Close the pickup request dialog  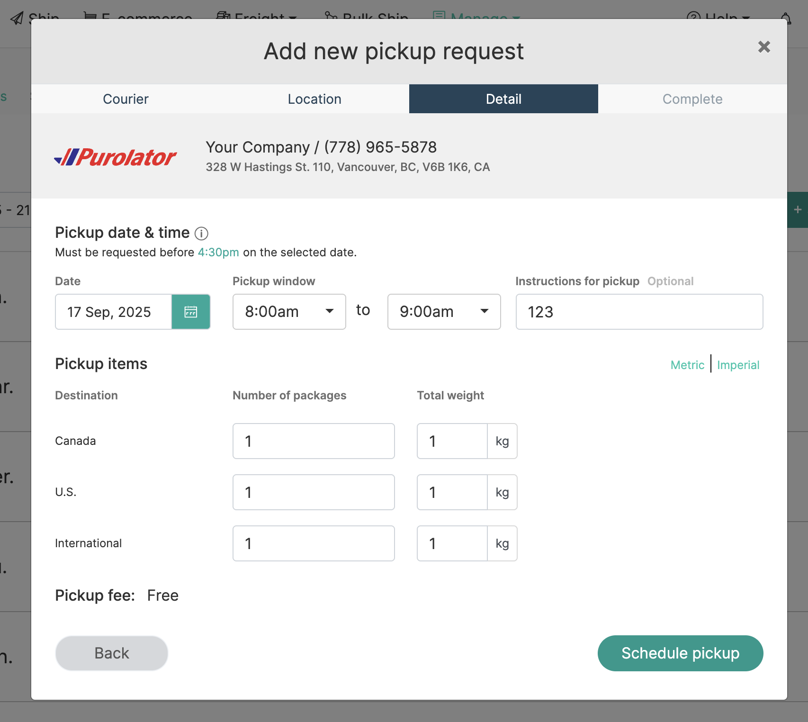763,47
